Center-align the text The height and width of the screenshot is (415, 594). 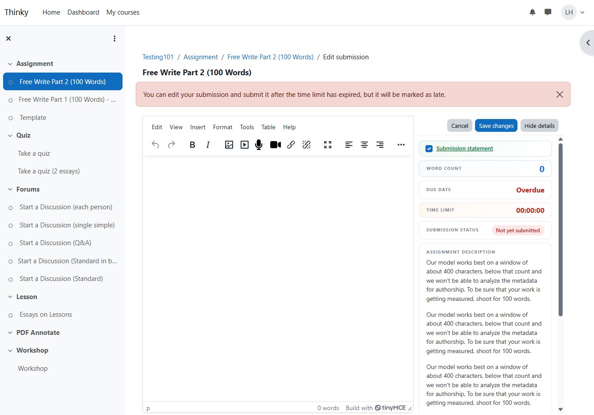coord(364,145)
